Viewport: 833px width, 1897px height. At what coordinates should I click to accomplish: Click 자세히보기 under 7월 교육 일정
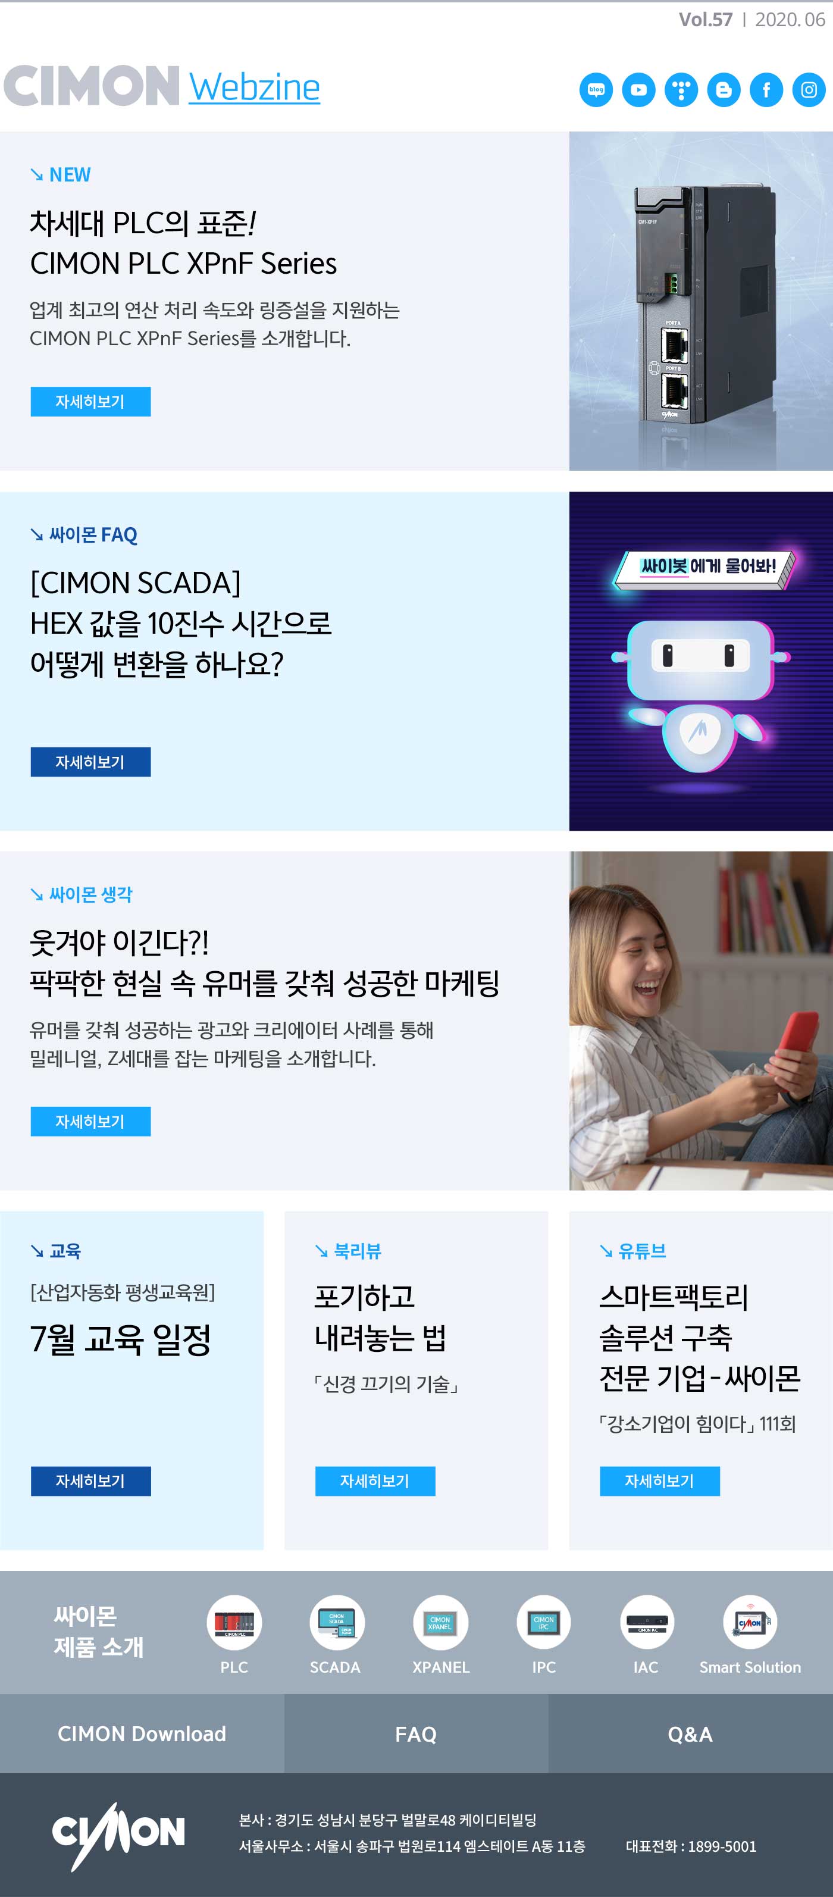pos(90,1481)
